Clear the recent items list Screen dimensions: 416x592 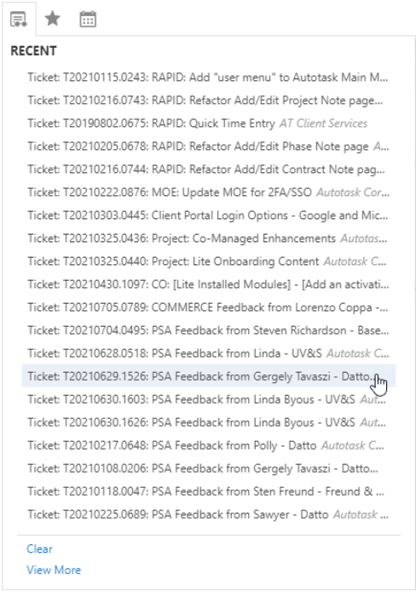click(39, 549)
